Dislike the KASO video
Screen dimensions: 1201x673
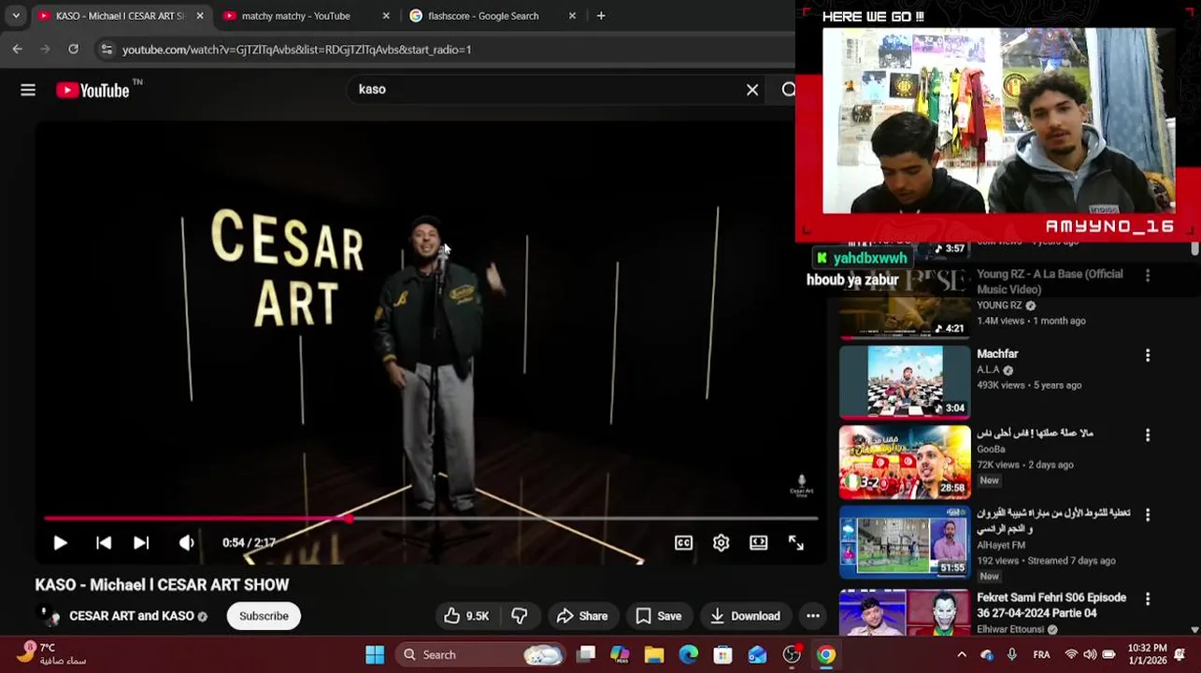click(520, 616)
